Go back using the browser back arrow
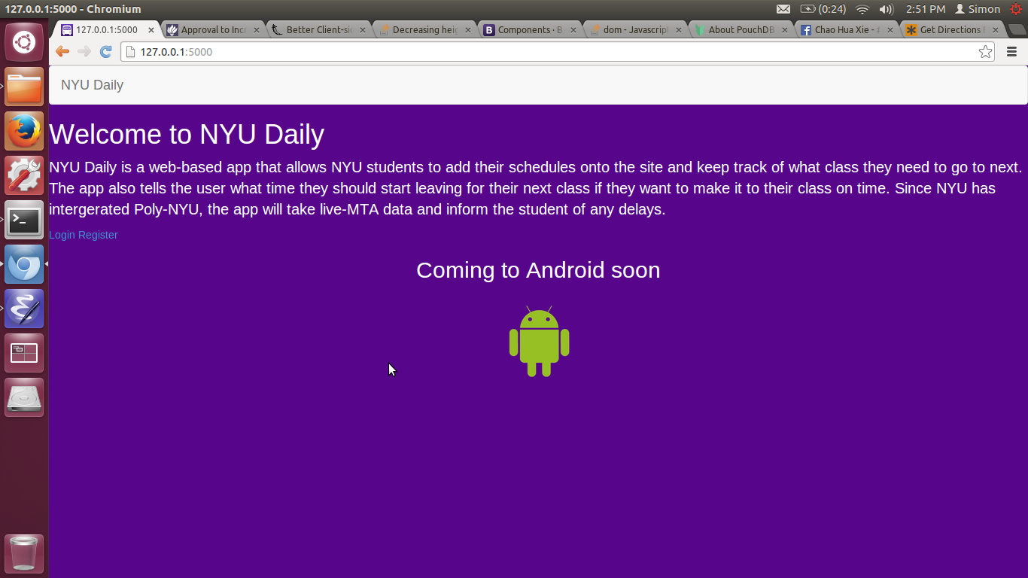This screenshot has height=578, width=1028. [62, 52]
